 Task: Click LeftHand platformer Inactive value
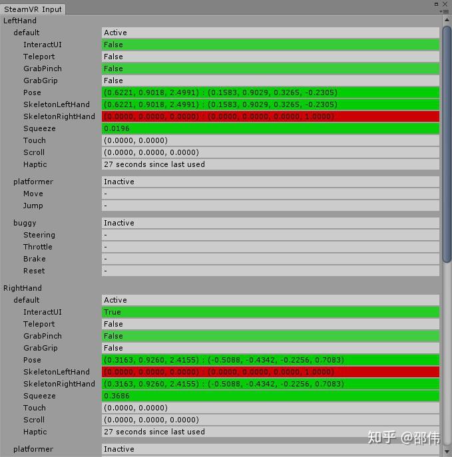point(270,182)
